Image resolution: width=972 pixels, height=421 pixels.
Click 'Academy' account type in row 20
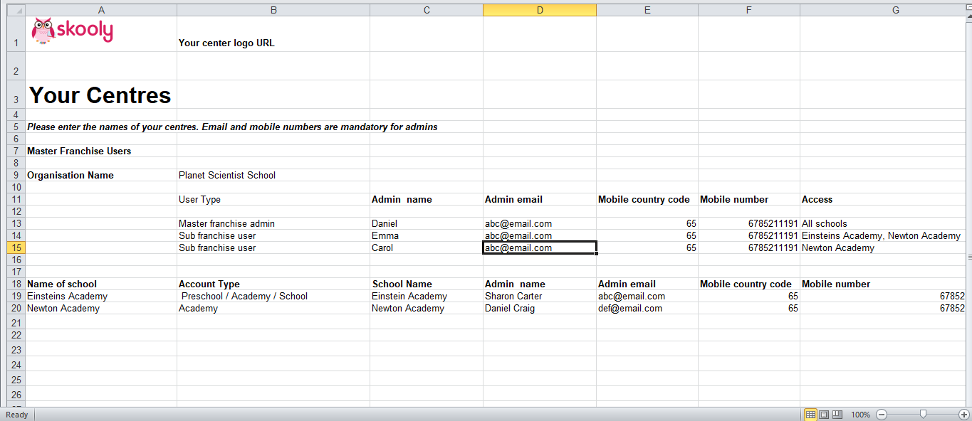coord(273,308)
